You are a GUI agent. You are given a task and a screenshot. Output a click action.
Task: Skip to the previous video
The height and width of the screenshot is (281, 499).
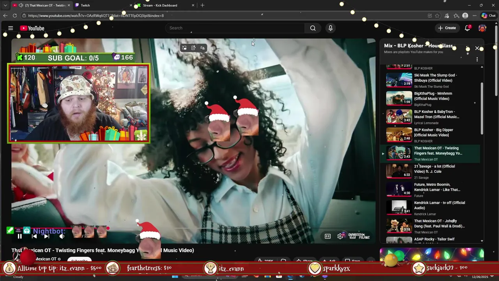click(34, 236)
